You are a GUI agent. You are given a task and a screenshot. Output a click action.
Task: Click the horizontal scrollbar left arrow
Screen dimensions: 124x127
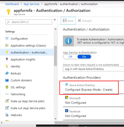[2, 123]
